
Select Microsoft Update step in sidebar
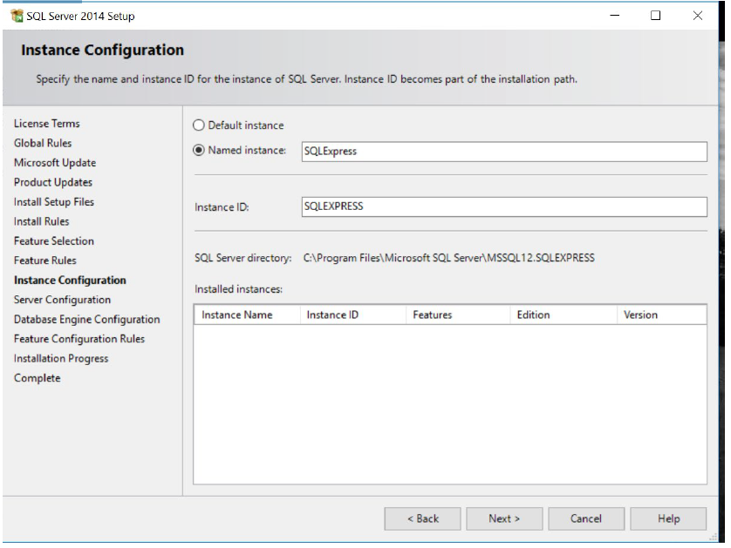tap(55, 163)
